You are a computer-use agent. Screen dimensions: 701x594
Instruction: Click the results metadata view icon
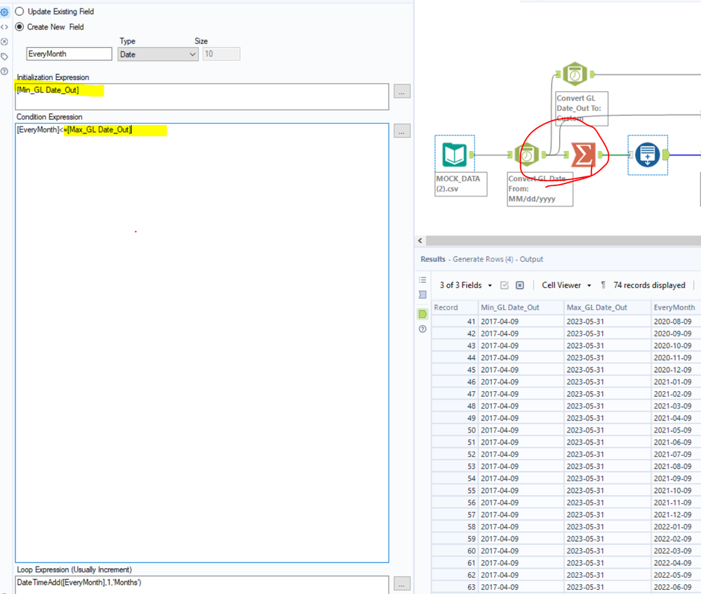tap(422, 295)
